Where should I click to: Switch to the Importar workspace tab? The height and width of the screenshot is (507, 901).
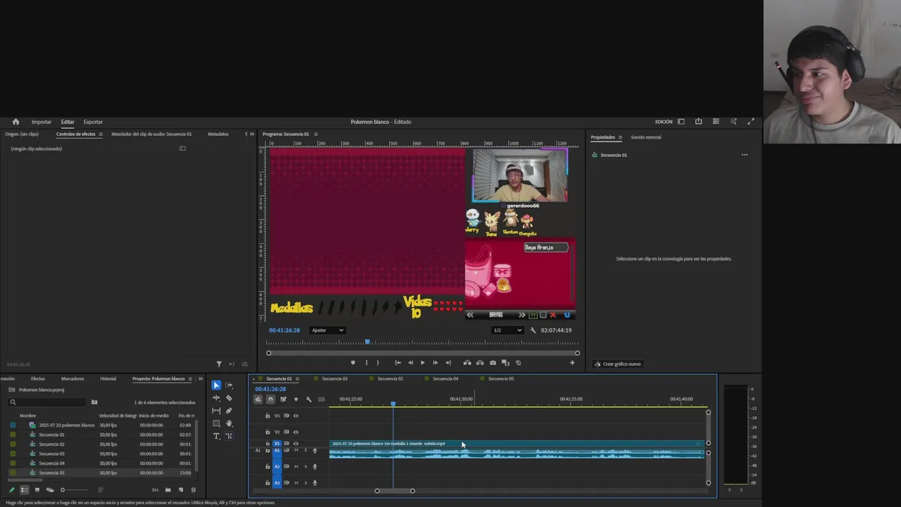(42, 122)
